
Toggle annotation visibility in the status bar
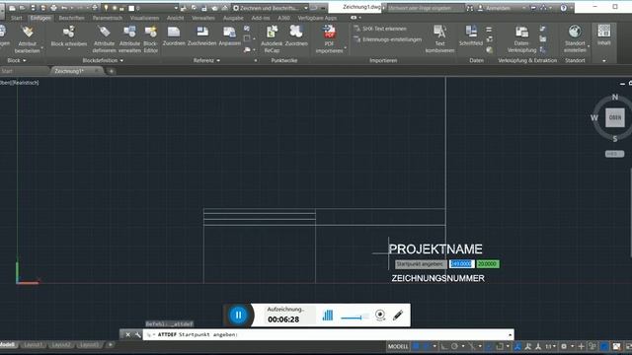click(x=527, y=346)
